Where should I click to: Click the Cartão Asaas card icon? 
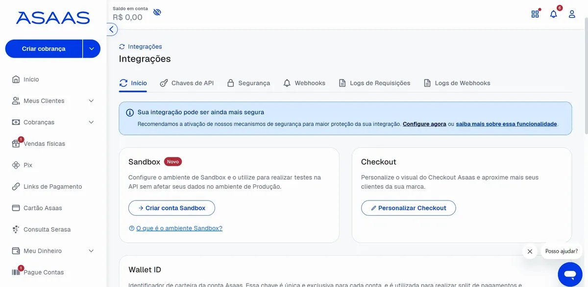(x=16, y=208)
